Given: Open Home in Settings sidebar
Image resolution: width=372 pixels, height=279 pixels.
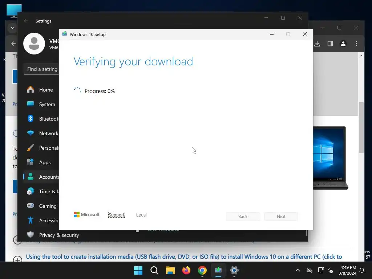Looking at the screenshot, I should pyautogui.click(x=41, y=90).
